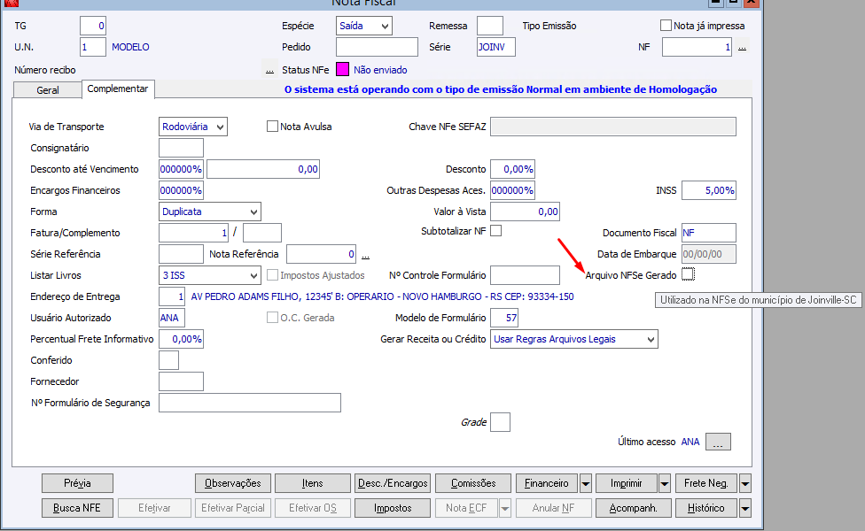Toggle Nota já impressa checkbox
865x531 pixels.
(x=666, y=26)
